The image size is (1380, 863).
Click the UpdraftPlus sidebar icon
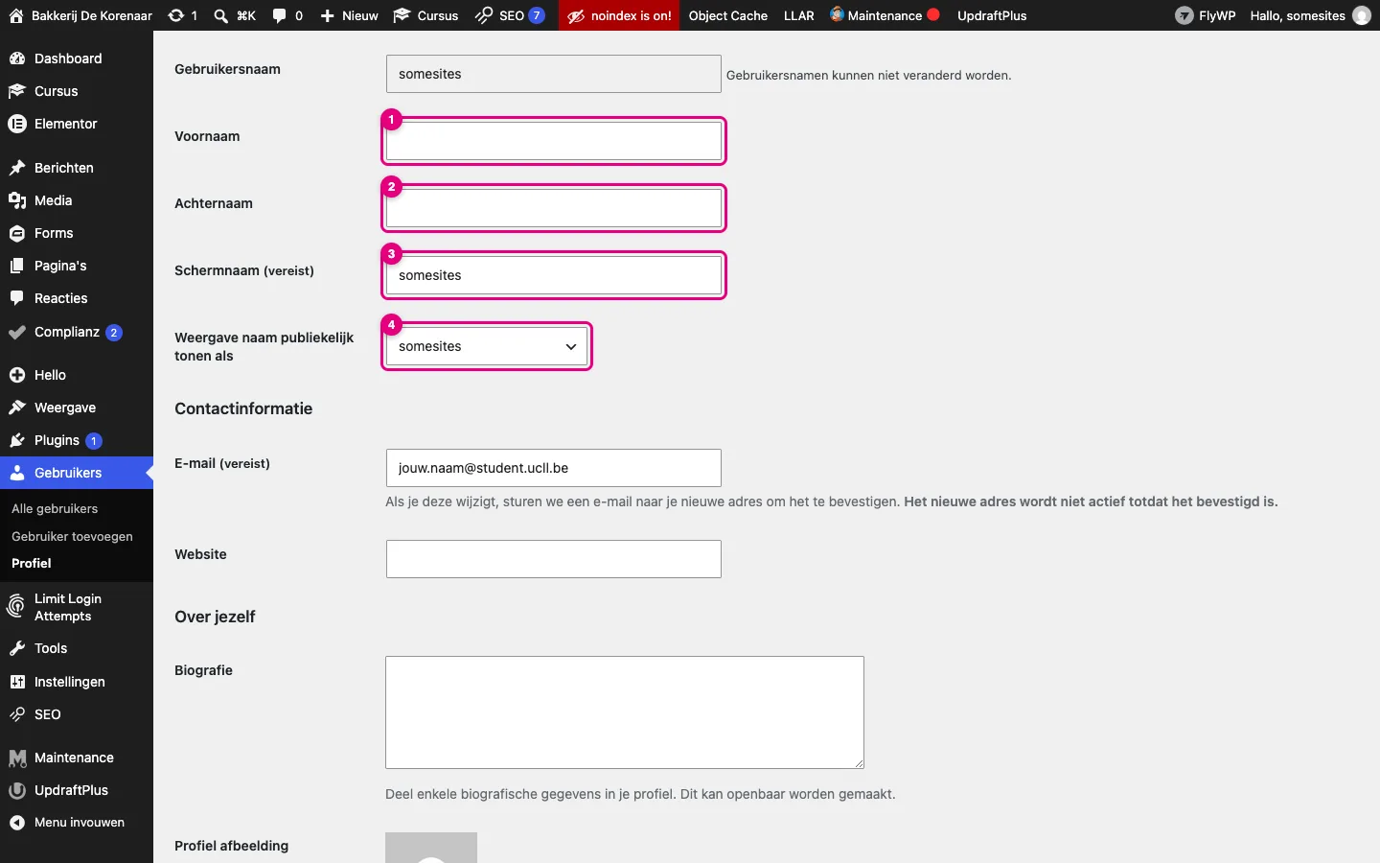(16, 790)
